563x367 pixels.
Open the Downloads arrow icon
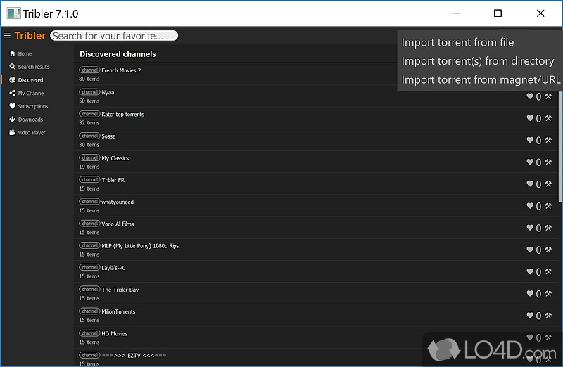tap(12, 120)
